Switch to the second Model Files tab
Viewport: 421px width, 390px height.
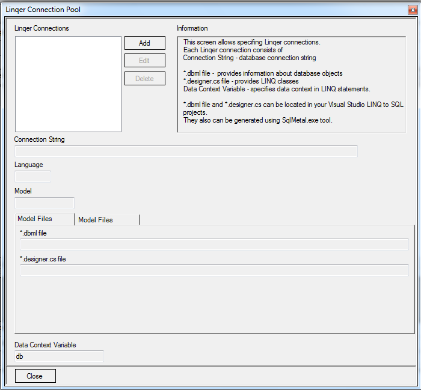(x=107, y=220)
